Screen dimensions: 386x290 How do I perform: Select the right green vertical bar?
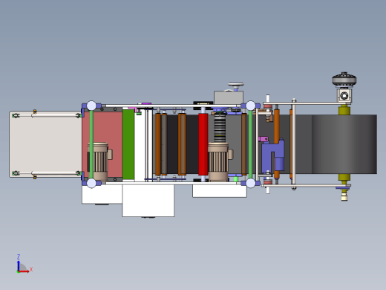[250, 144]
